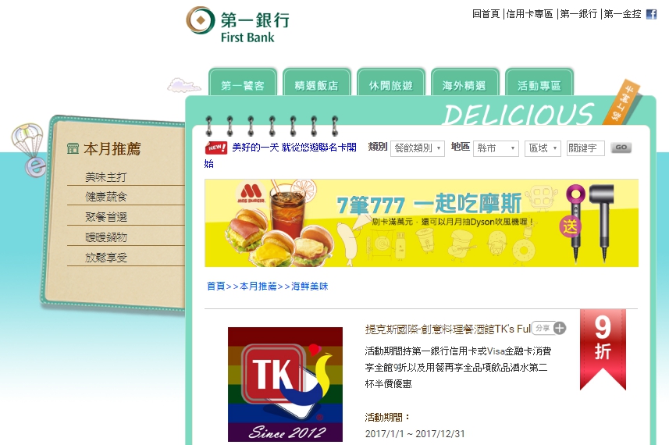
Task: Open the Facebook icon in the header
Action: pyautogui.click(x=651, y=14)
